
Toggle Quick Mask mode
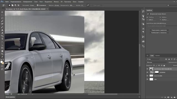(2, 66)
